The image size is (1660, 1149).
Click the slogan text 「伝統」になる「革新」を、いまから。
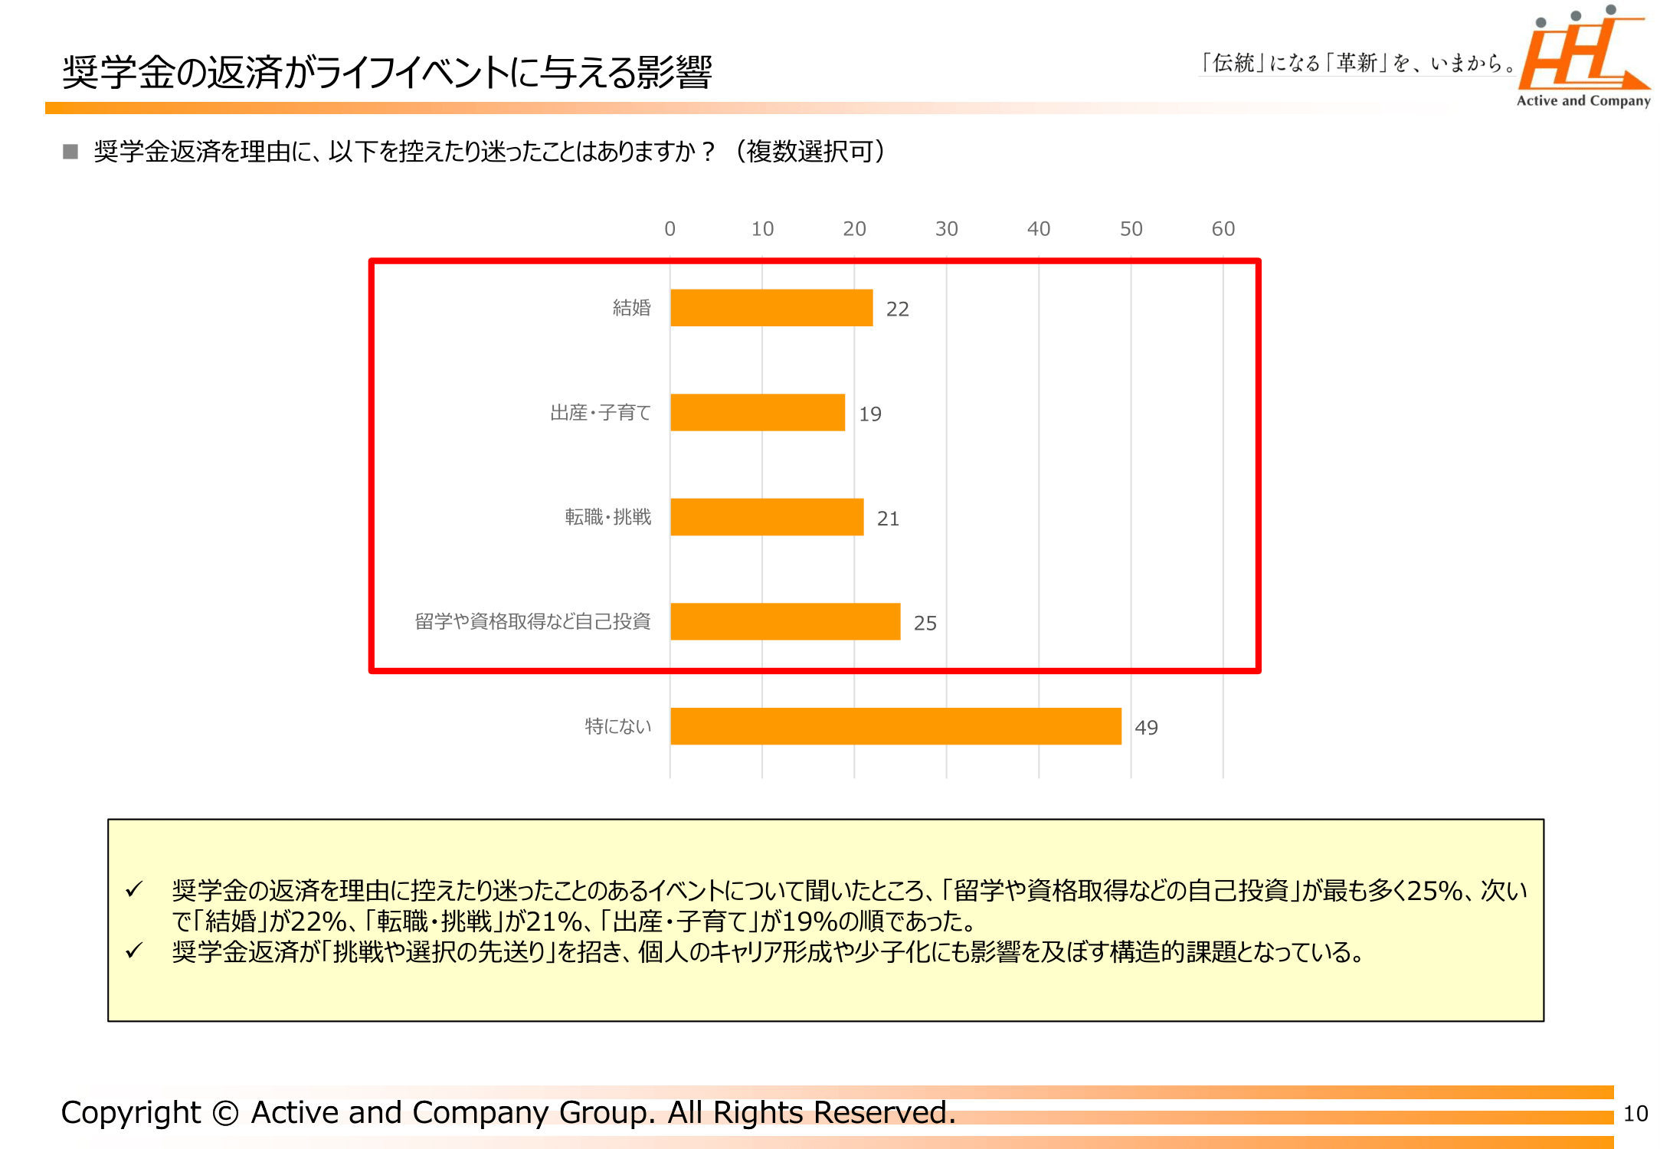point(1357,63)
